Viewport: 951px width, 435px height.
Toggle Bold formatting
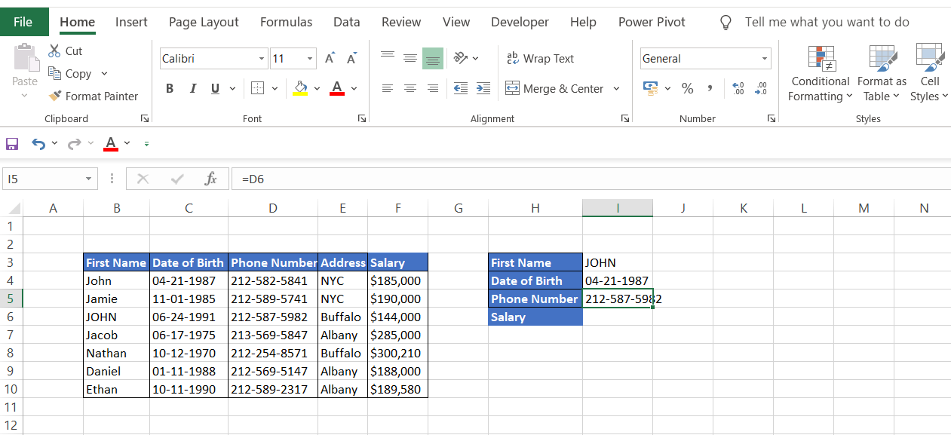(x=170, y=89)
